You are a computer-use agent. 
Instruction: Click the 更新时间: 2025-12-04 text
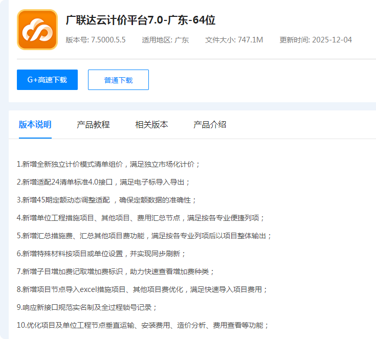316,40
